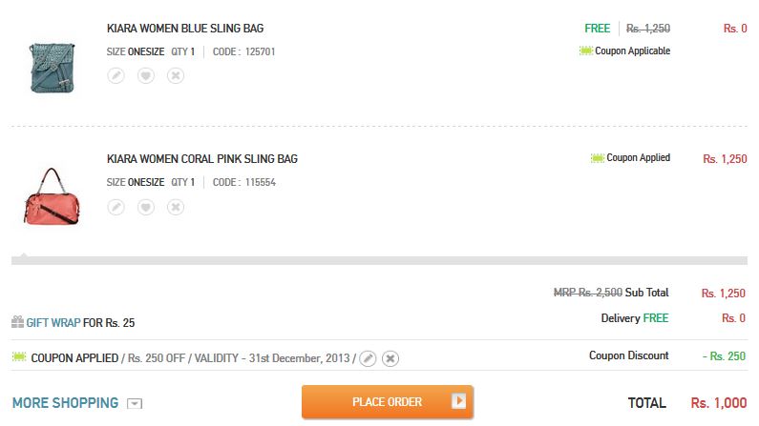Remove the applied Rs. 250 coupon
The height and width of the screenshot is (426, 759).
(x=390, y=358)
